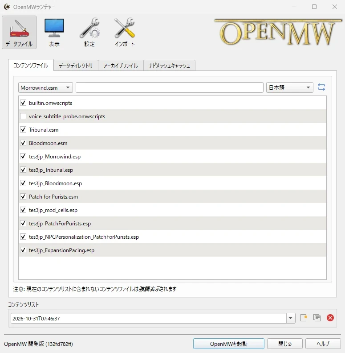Toggle the Bloodmoon.esm checkbox

(x=23, y=143)
